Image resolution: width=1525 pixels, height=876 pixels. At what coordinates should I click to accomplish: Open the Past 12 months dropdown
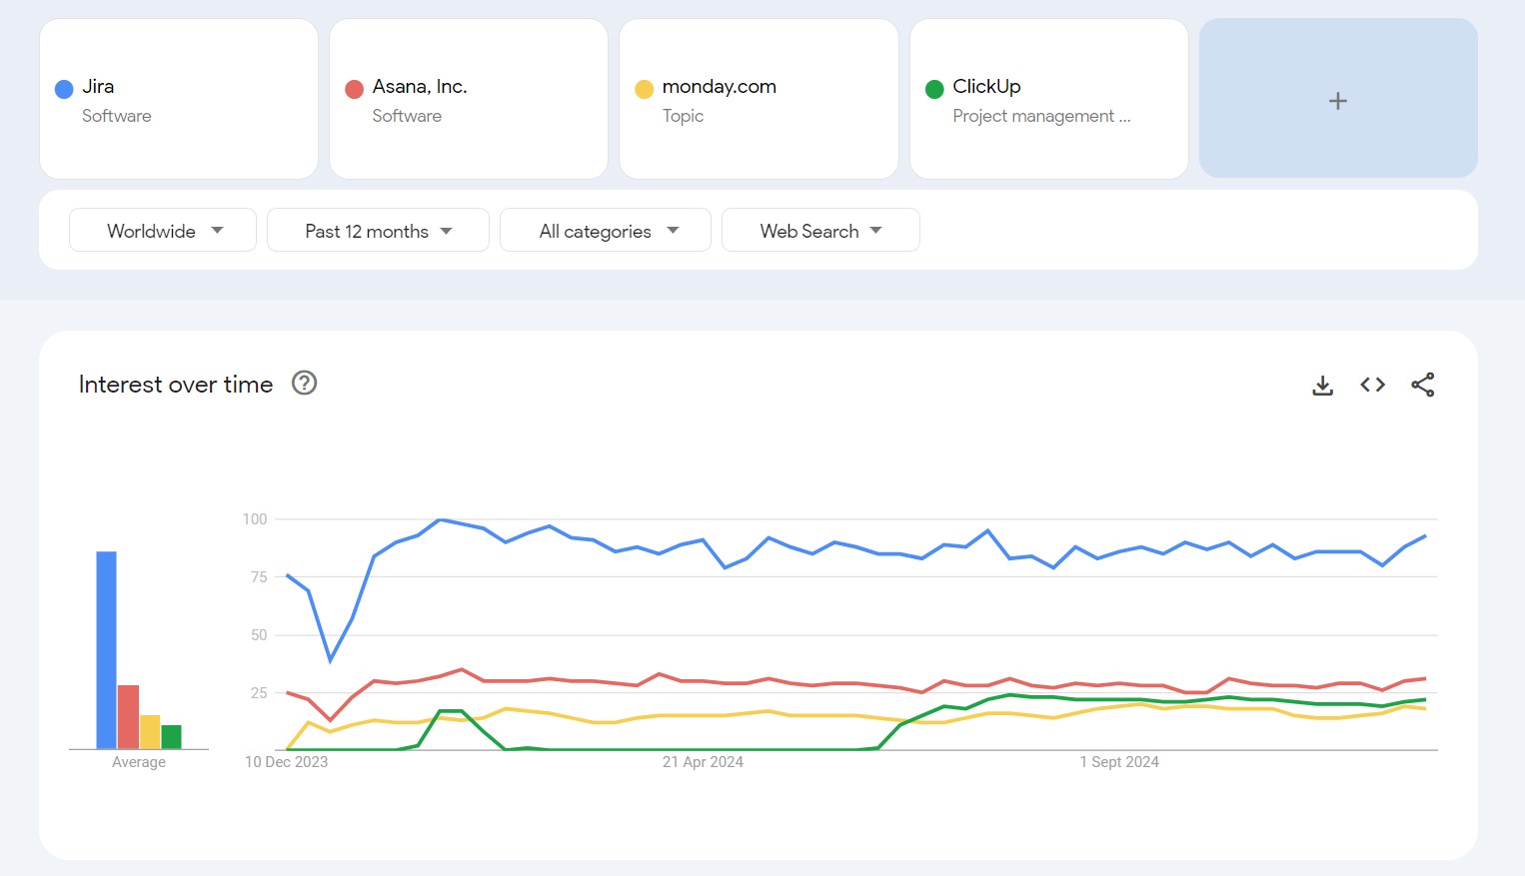(378, 231)
